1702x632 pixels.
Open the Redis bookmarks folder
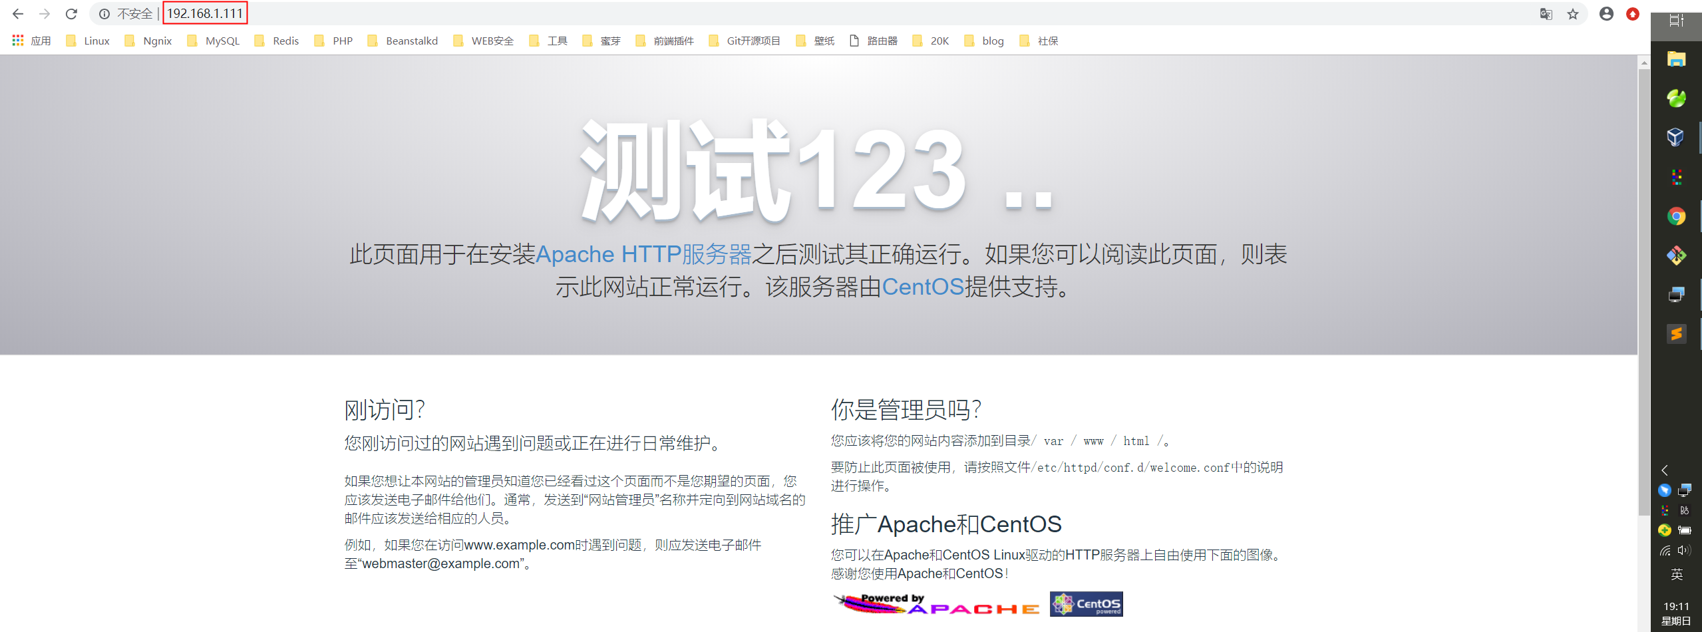click(277, 41)
